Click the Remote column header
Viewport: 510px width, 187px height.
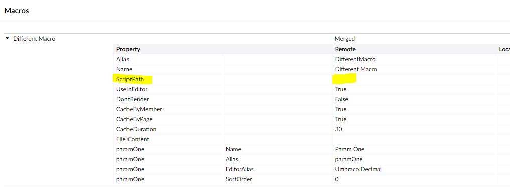tap(345, 49)
